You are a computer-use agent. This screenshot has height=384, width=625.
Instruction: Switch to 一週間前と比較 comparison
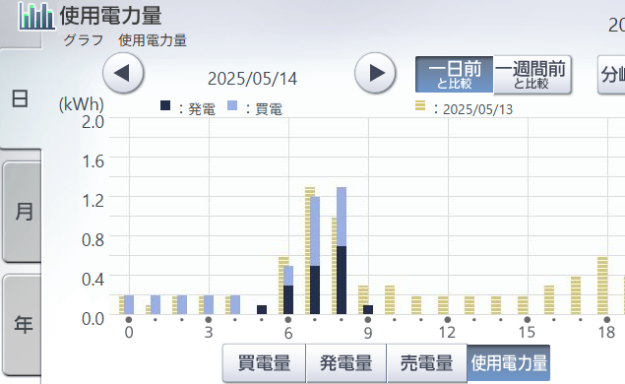tap(532, 75)
